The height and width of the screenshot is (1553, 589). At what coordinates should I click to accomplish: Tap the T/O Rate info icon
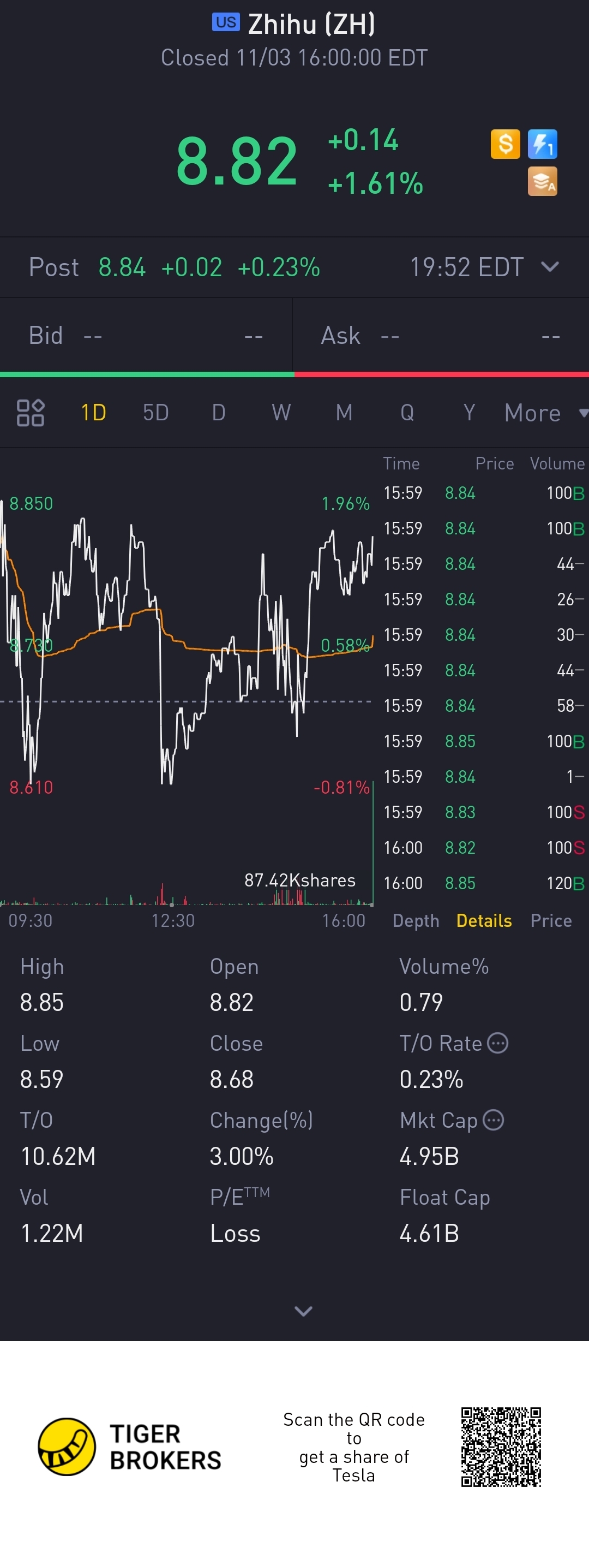(x=497, y=1043)
